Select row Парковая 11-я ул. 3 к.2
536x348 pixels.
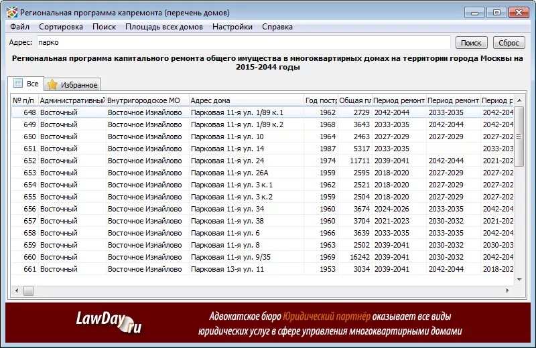pos(263,197)
